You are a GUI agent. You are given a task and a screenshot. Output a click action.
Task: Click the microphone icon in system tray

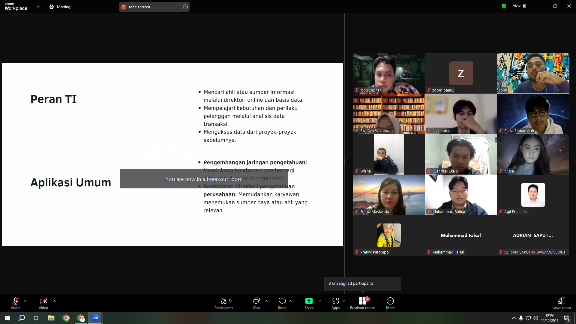pos(521,318)
